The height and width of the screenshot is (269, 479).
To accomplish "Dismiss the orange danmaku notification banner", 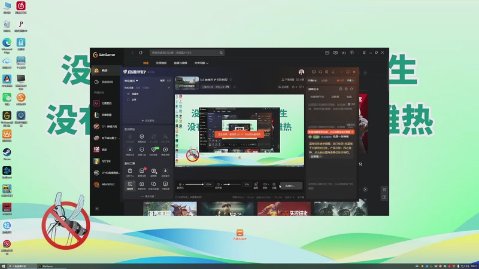I will point(352,132).
